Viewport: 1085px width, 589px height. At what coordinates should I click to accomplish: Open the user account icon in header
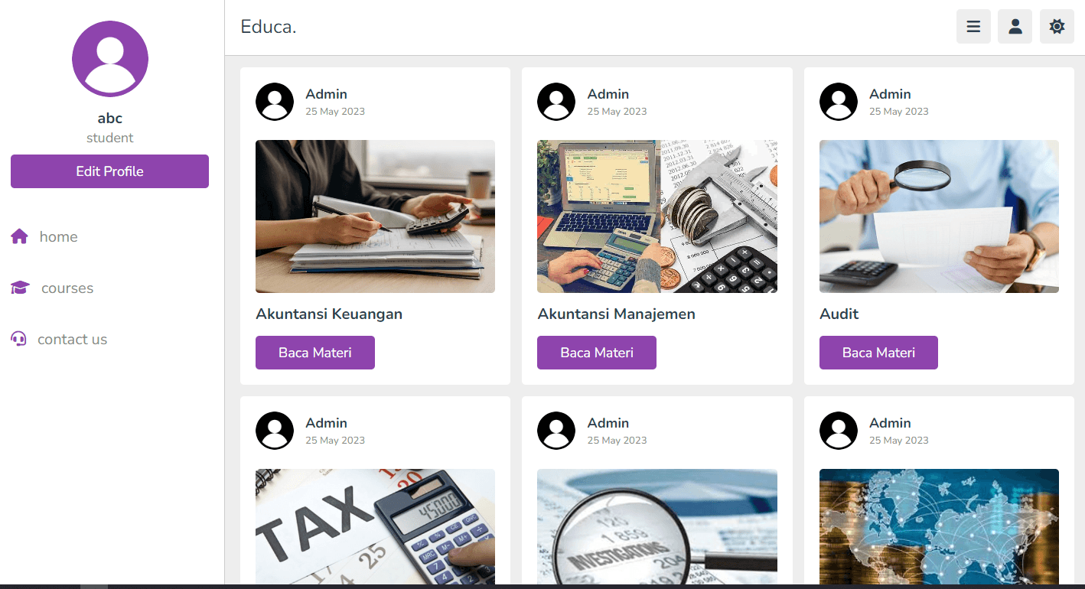point(1015,27)
